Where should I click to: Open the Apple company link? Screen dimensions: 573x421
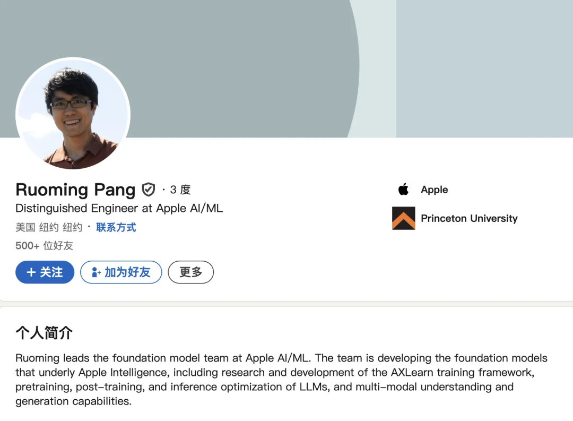[434, 190]
